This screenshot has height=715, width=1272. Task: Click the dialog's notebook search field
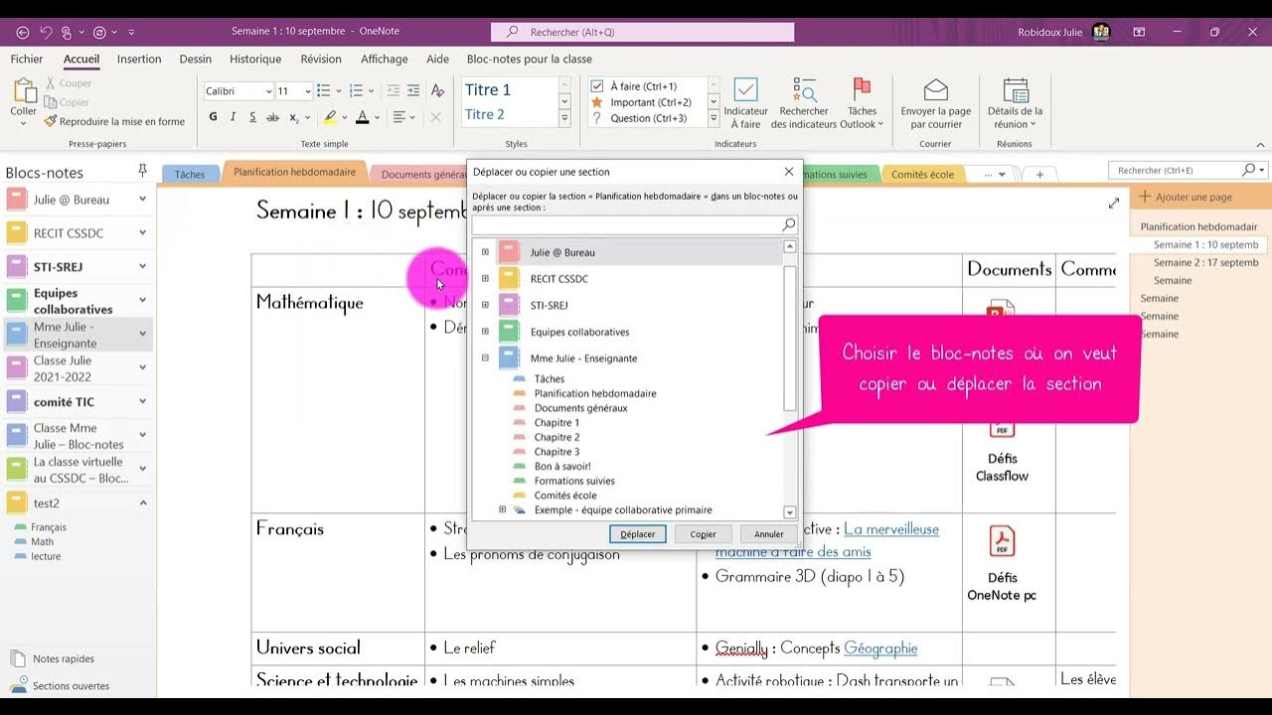point(626,225)
